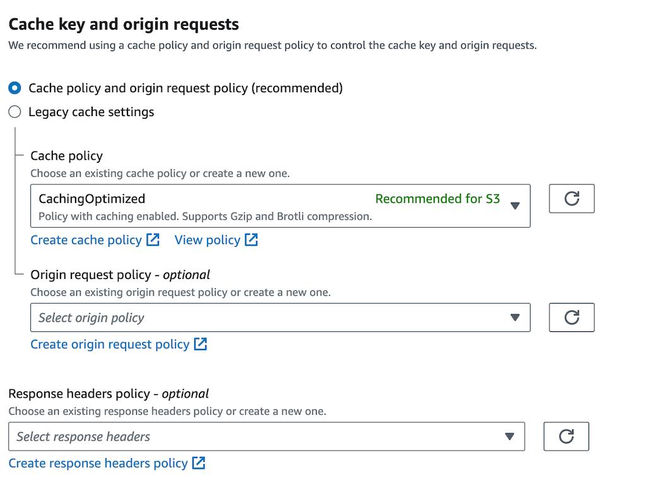Refresh the response headers policy list
Screen dimensions: 646x484
pos(566,437)
